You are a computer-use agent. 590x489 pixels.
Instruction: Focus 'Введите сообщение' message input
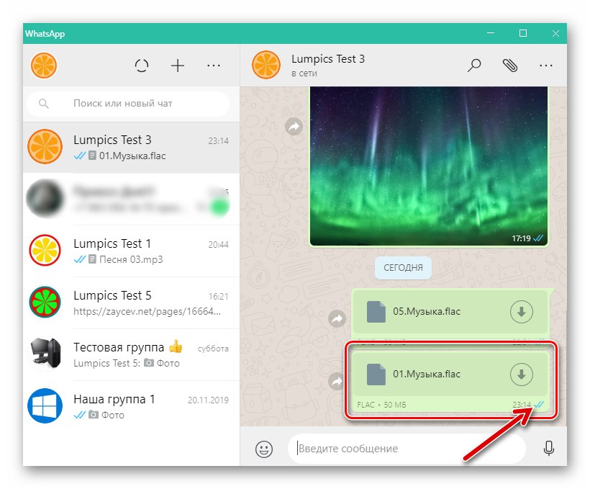tap(407, 449)
